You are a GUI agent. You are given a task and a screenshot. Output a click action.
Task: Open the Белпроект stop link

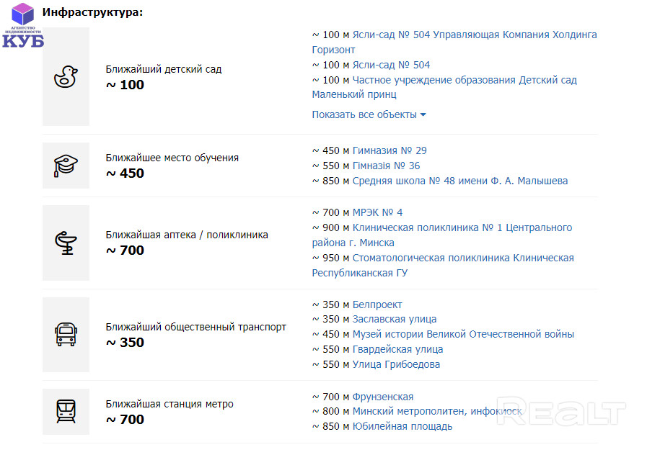click(377, 305)
